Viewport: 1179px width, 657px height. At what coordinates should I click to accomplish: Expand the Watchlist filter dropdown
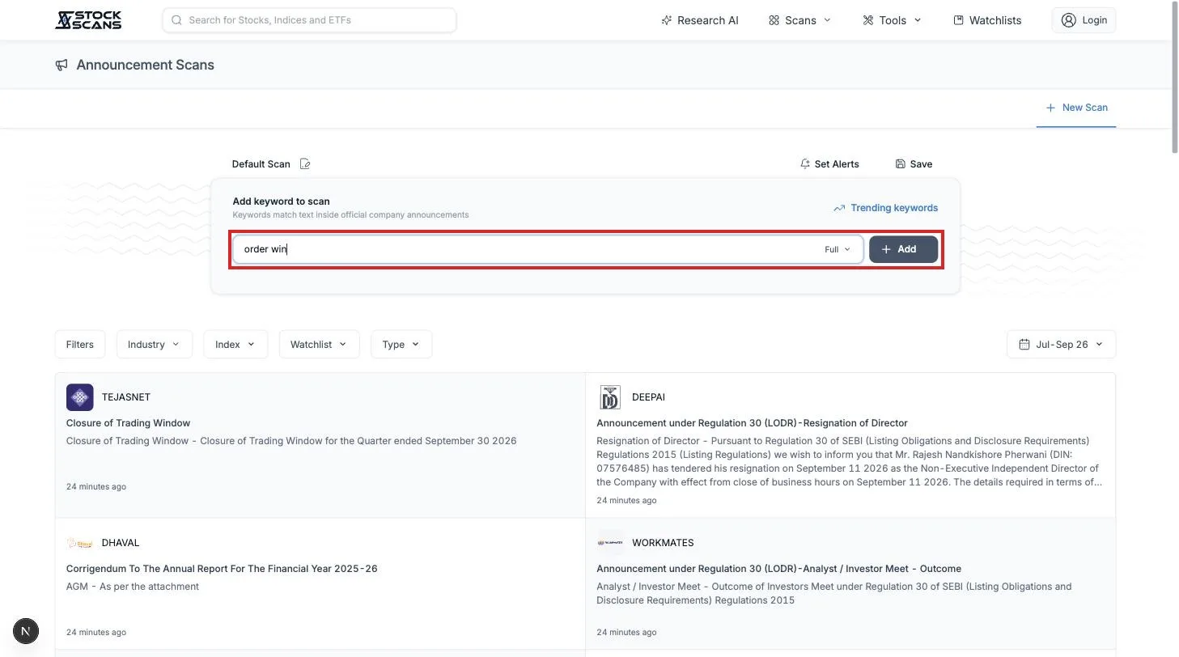[x=319, y=345]
